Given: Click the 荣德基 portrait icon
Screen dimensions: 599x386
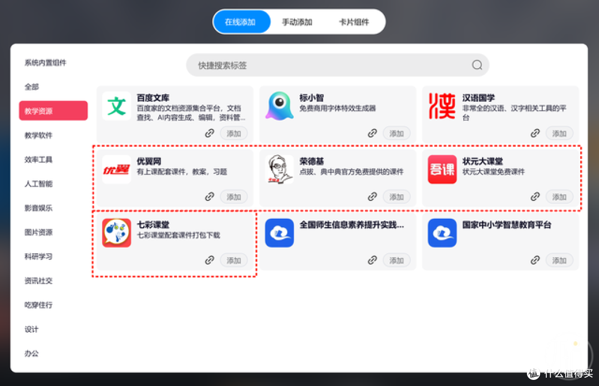Looking at the screenshot, I should tap(280, 169).
